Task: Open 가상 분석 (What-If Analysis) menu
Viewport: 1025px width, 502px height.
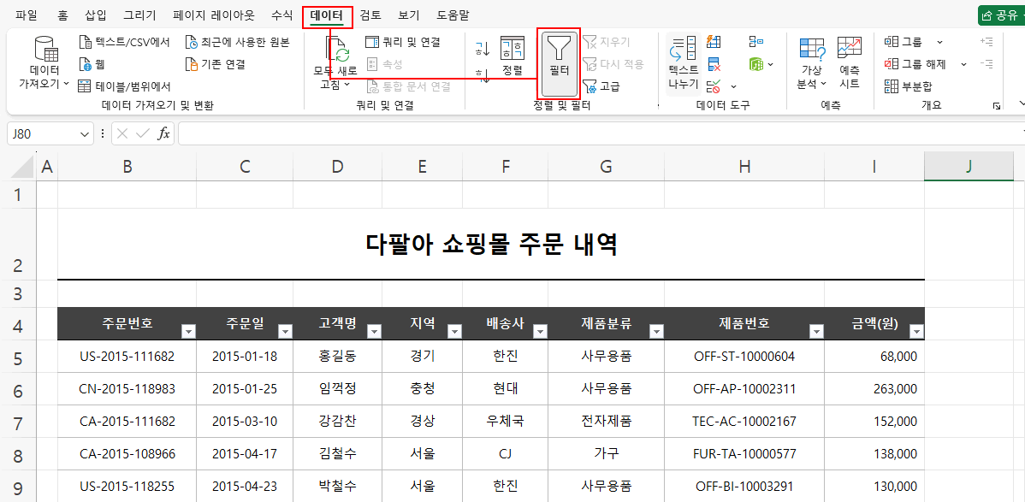Action: point(813,62)
